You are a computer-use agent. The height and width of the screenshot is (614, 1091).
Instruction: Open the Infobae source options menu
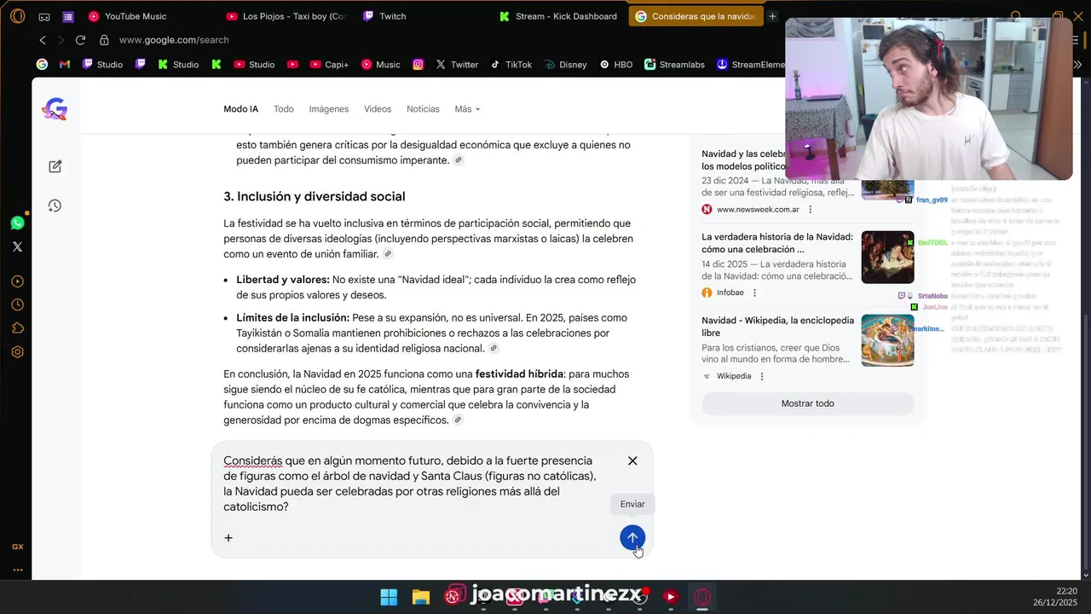coord(754,293)
